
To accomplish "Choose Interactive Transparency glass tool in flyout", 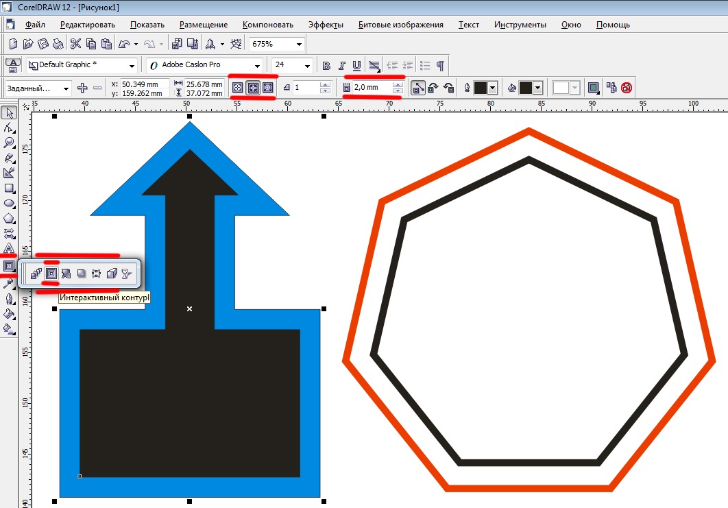I will tap(126, 274).
